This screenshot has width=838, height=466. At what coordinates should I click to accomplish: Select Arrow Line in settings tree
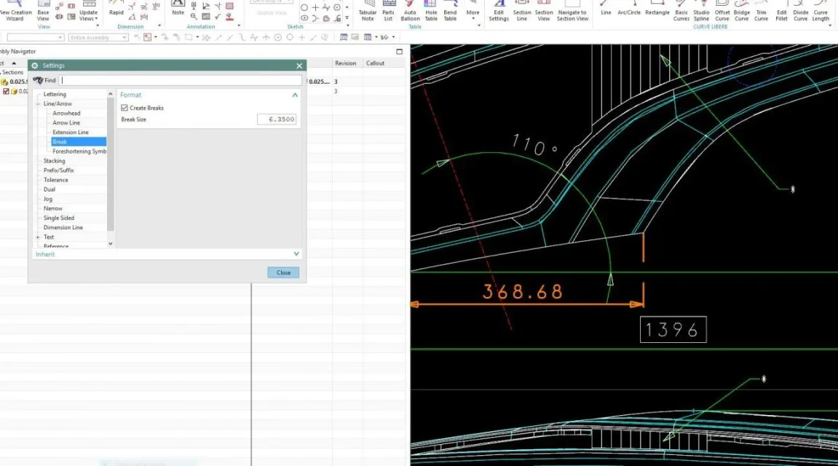coord(66,123)
